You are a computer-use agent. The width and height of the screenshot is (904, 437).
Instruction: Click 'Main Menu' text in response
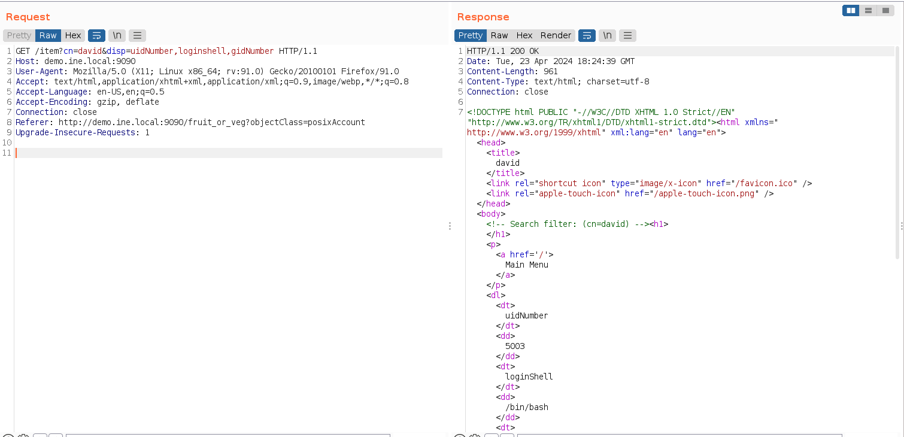[x=527, y=265]
